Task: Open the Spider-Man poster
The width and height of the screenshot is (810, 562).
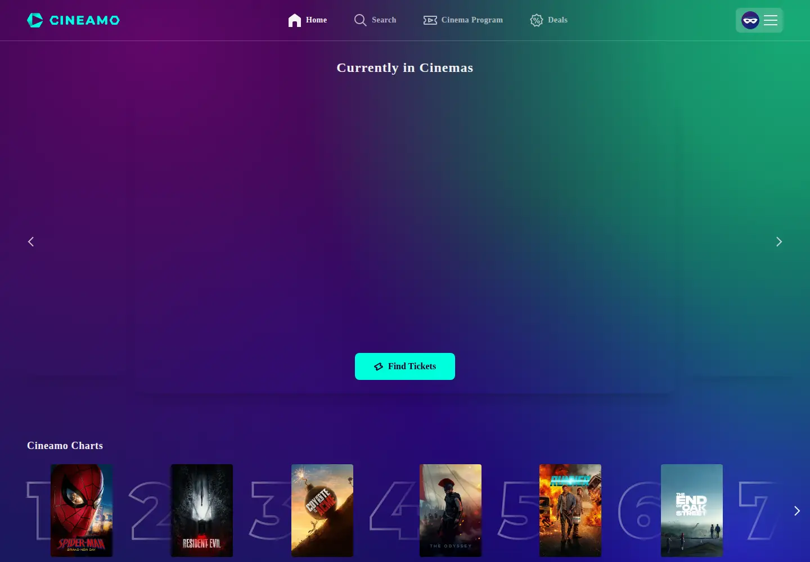Action: [x=82, y=510]
